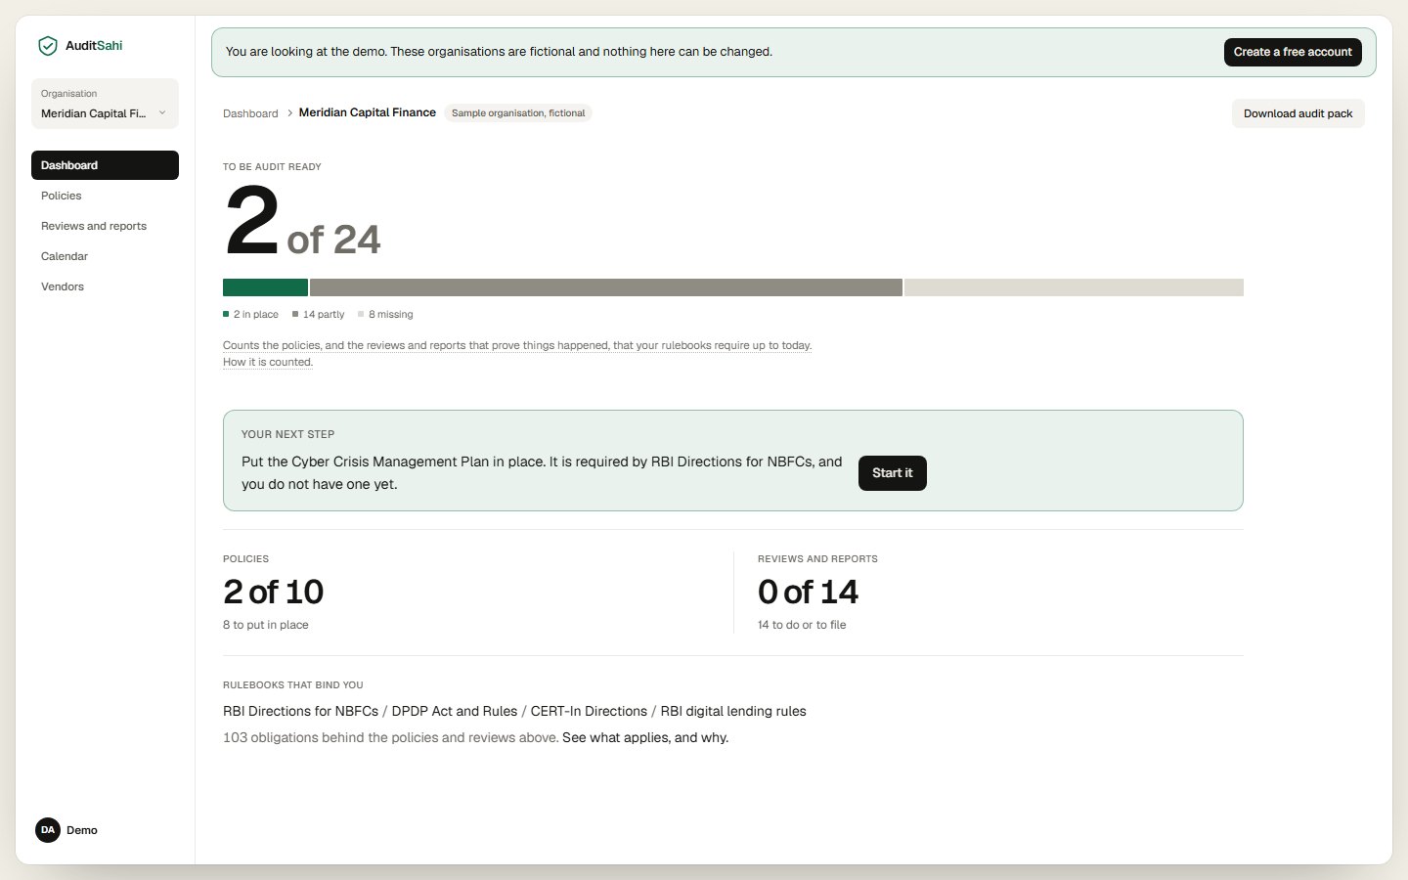The width and height of the screenshot is (1408, 880).
Task: Download the audit pack
Action: pyautogui.click(x=1298, y=113)
